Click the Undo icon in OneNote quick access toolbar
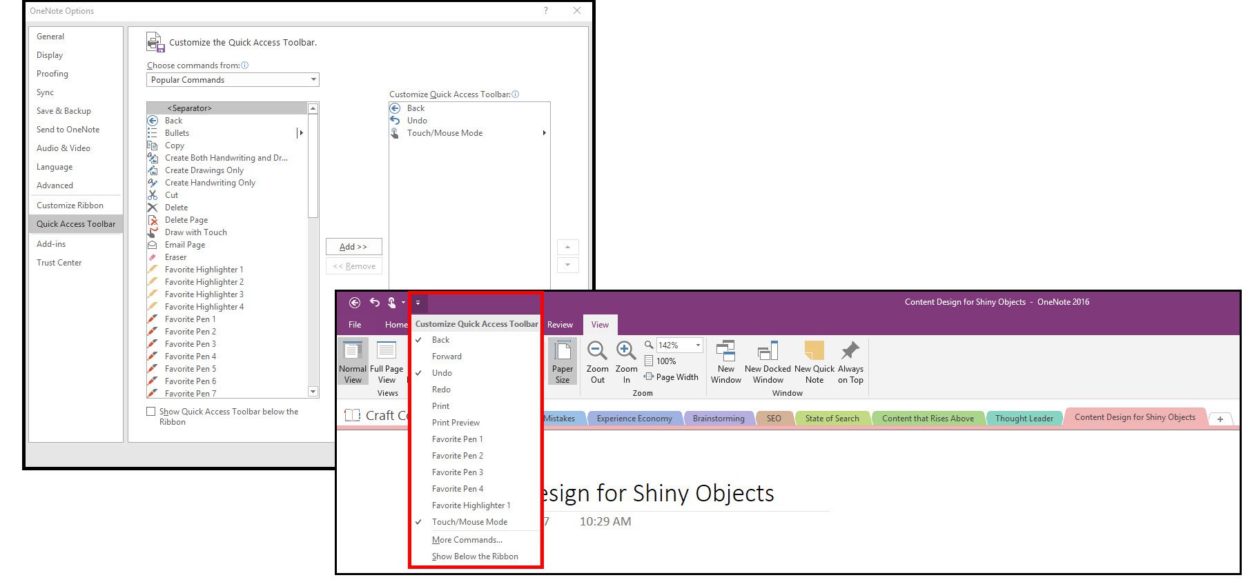The height and width of the screenshot is (582, 1250). (375, 302)
